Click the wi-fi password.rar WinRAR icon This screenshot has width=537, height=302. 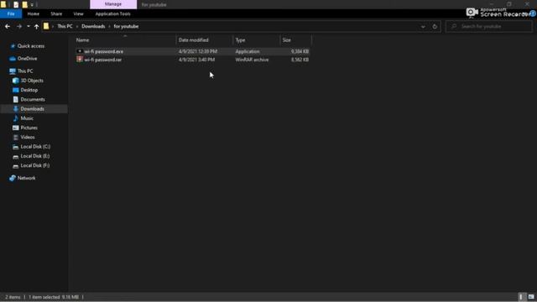[x=80, y=60]
